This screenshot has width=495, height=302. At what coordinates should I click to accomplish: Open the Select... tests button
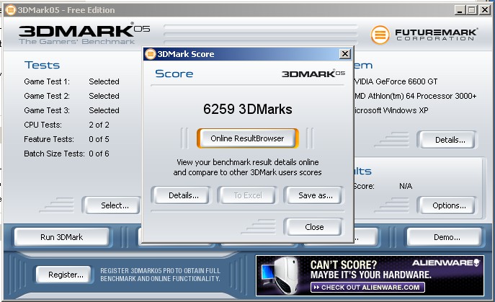(112, 205)
